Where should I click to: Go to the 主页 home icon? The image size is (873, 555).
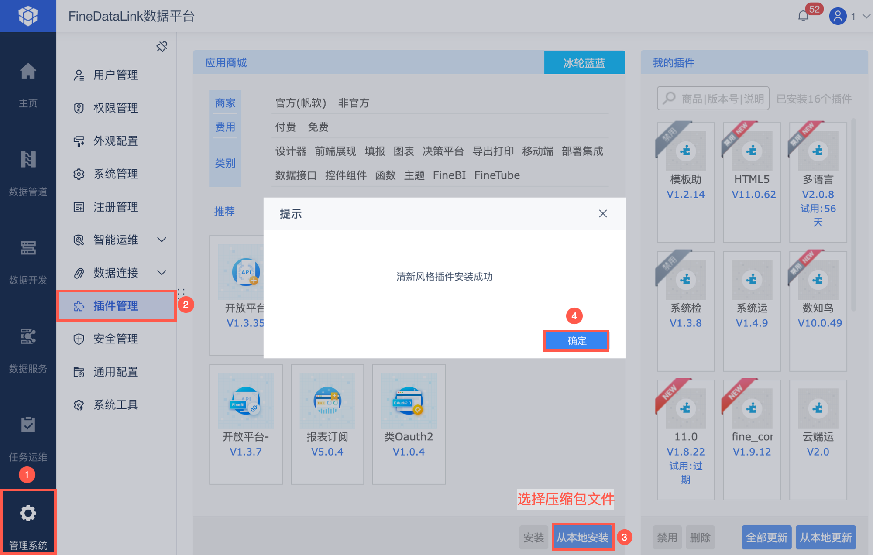pyautogui.click(x=28, y=72)
